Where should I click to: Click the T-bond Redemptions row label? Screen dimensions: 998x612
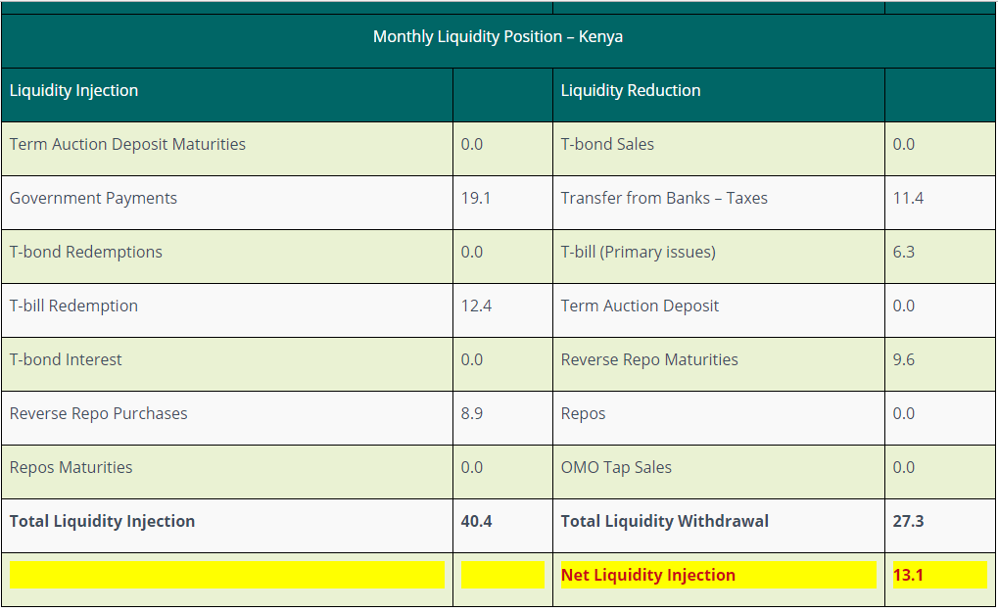click(86, 253)
